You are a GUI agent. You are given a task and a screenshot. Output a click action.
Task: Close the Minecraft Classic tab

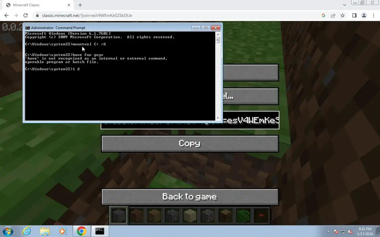pos(69,5)
